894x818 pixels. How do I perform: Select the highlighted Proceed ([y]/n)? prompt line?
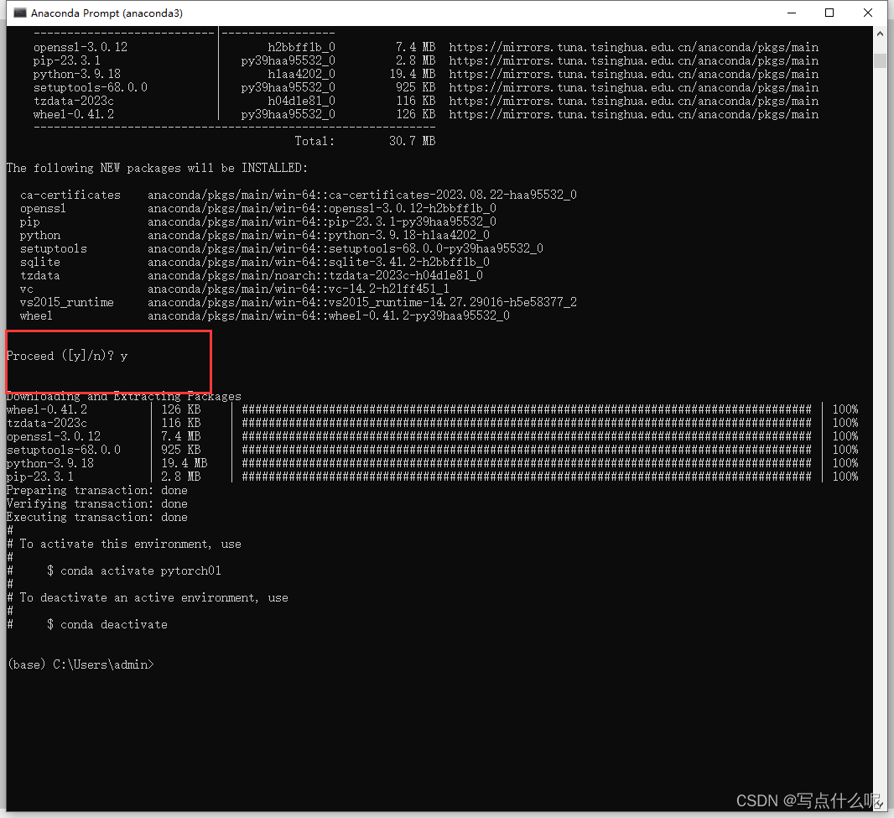[x=67, y=355]
